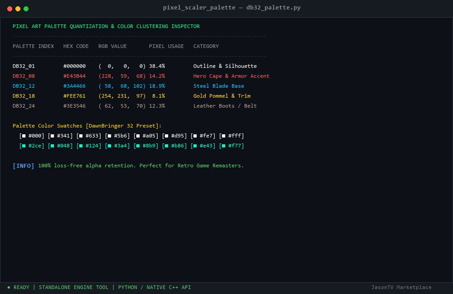Pick the #f77 teal swatch
Image resolution: width=453 pixels, height=294 pixels.
pyautogui.click(x=231, y=146)
